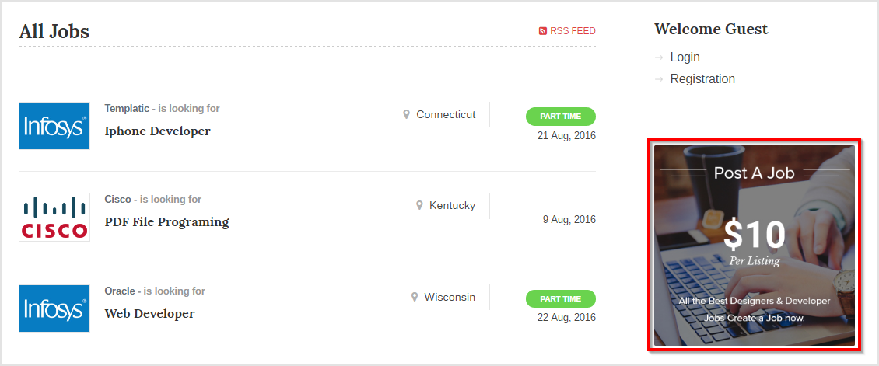Open the Iphone Developer job listing

[157, 131]
